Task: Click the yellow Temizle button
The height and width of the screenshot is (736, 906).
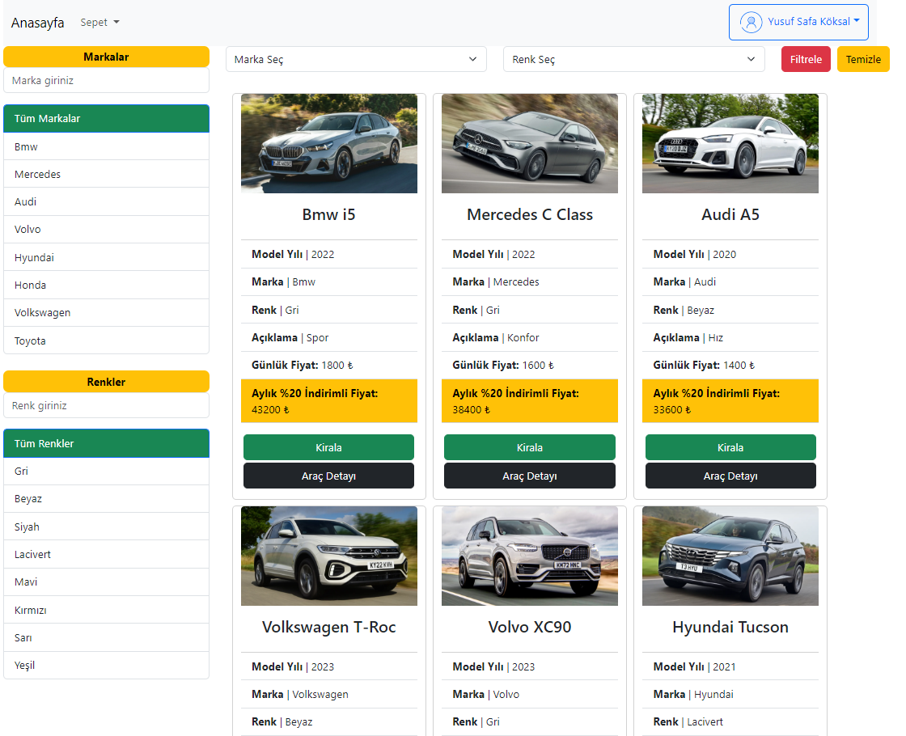Action: 863,59
